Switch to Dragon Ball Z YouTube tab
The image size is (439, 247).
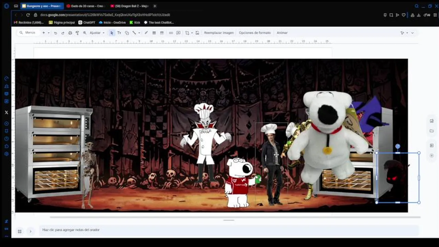[x=130, y=6]
